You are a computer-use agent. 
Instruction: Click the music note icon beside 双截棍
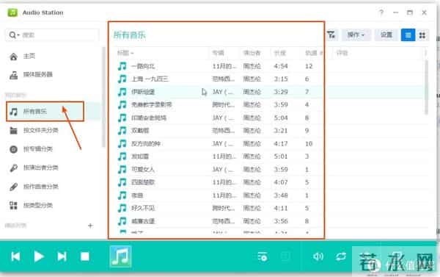tap(122, 131)
